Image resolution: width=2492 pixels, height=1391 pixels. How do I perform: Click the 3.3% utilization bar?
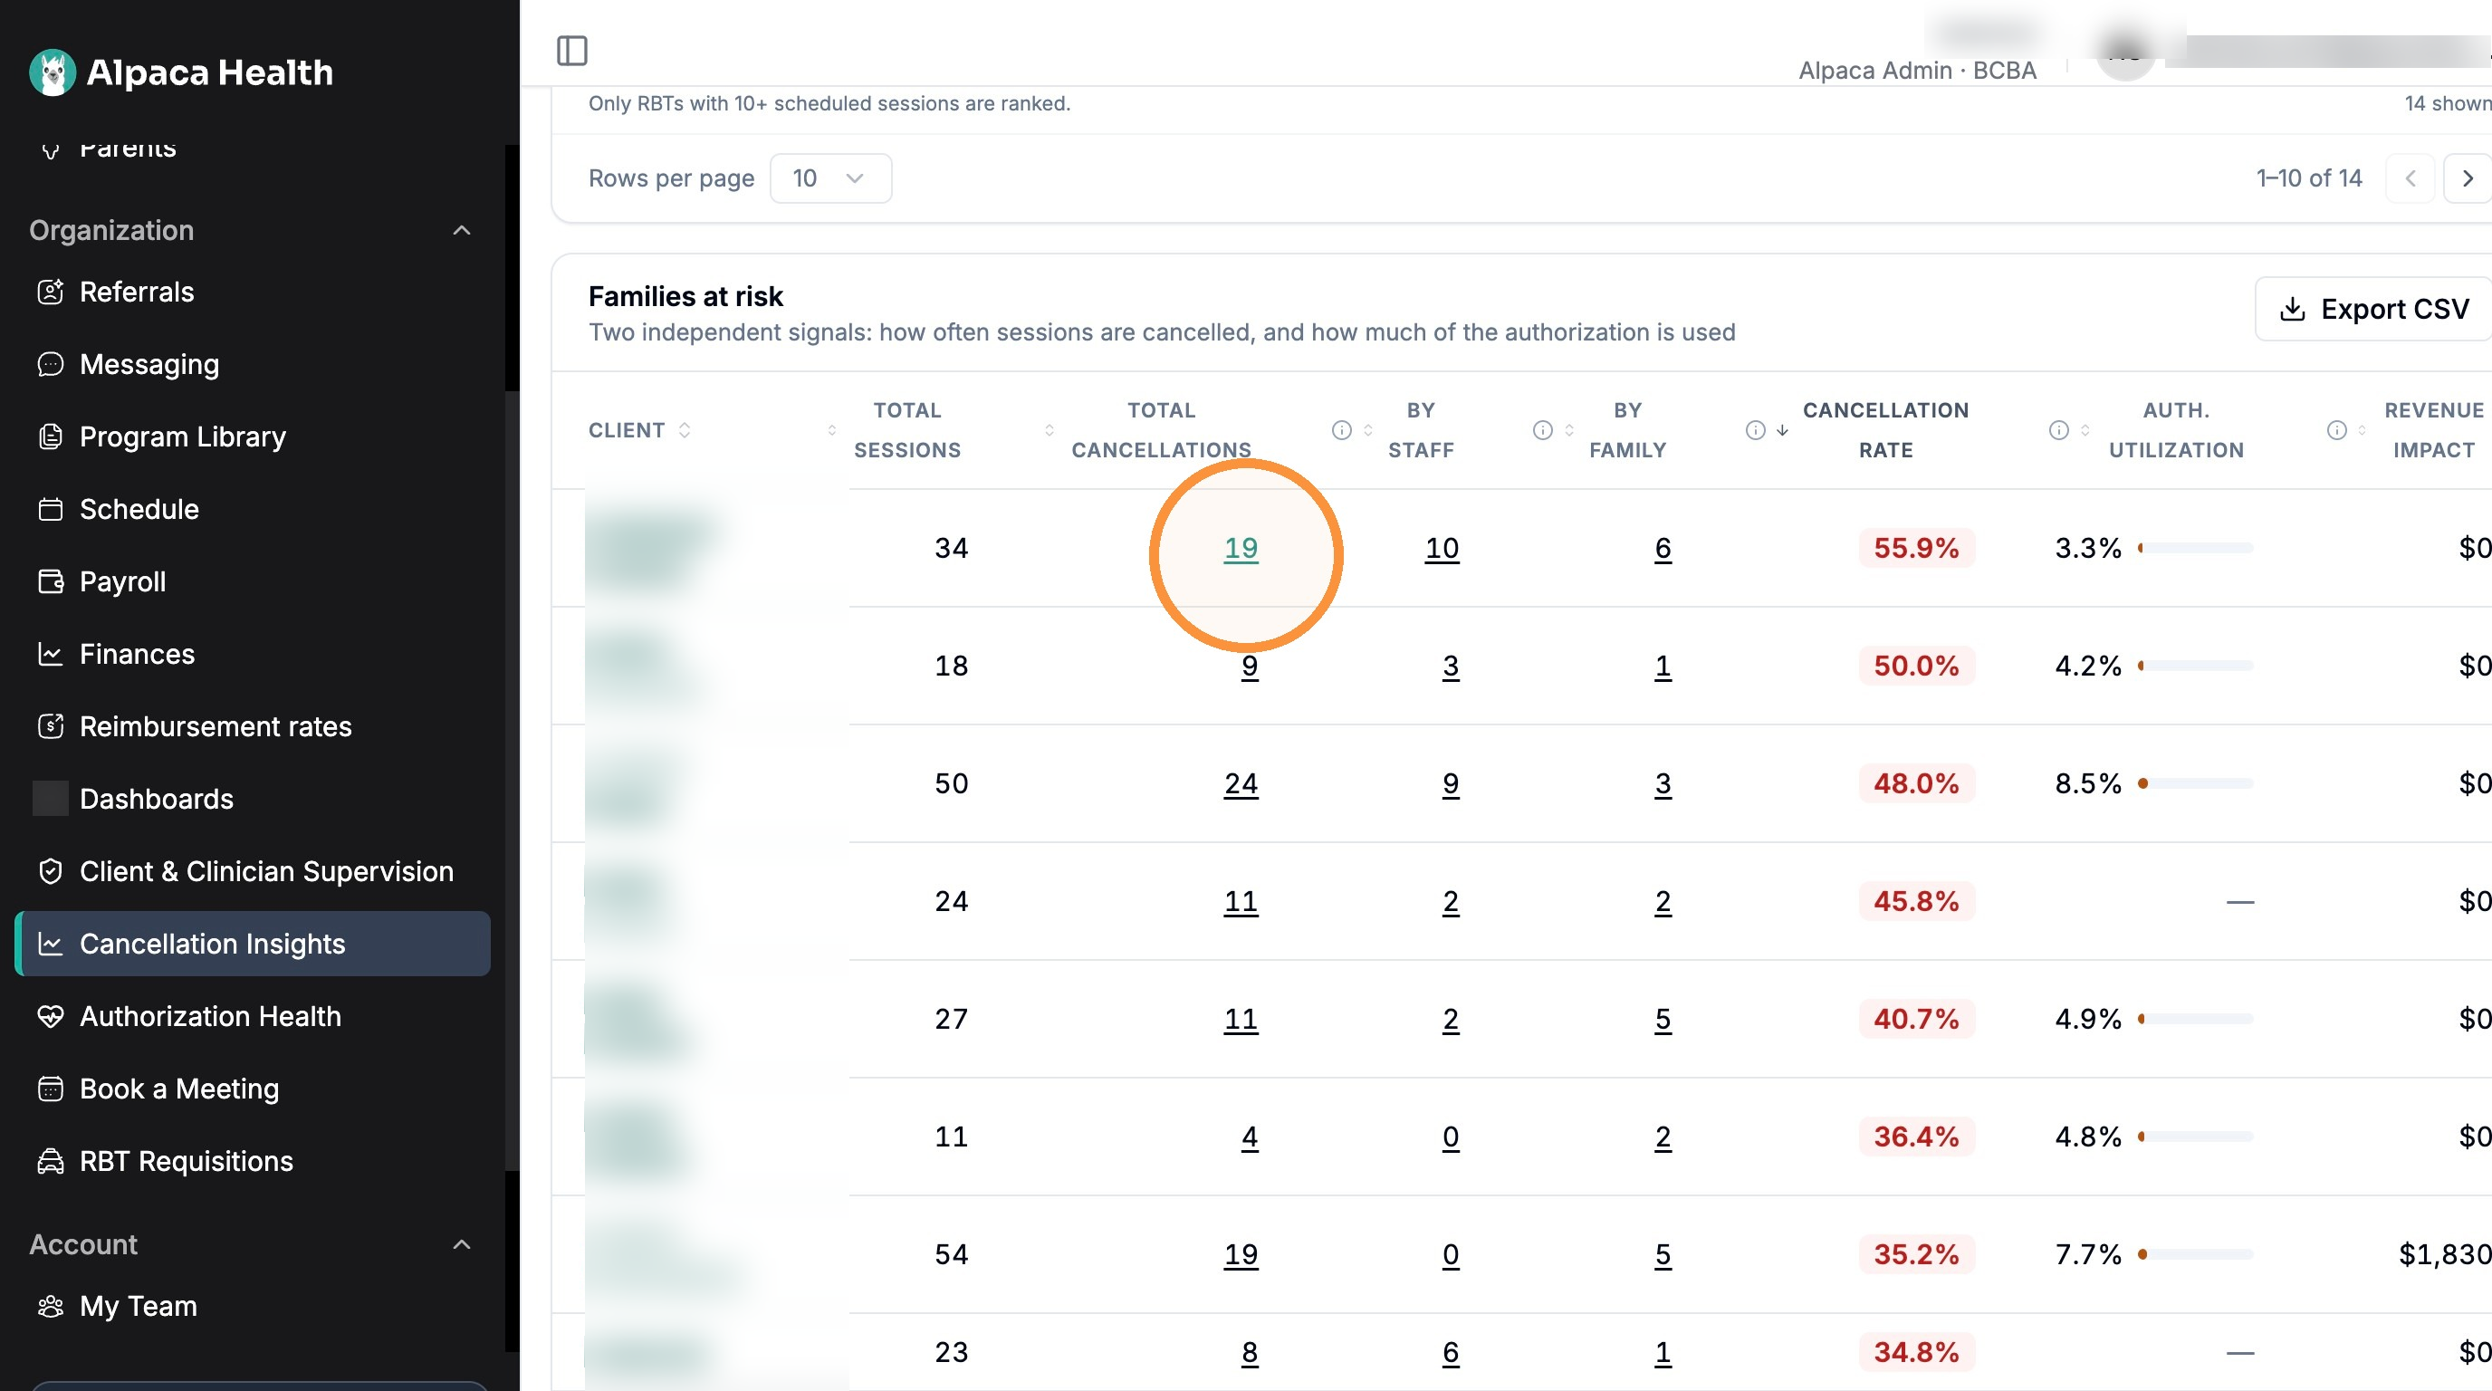(x=2195, y=549)
